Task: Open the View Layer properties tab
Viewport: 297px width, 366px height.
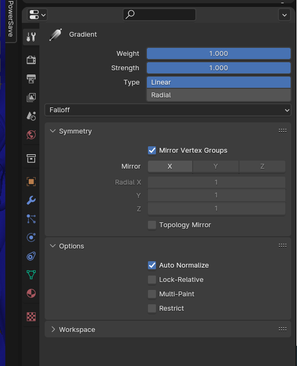Action: (31, 97)
